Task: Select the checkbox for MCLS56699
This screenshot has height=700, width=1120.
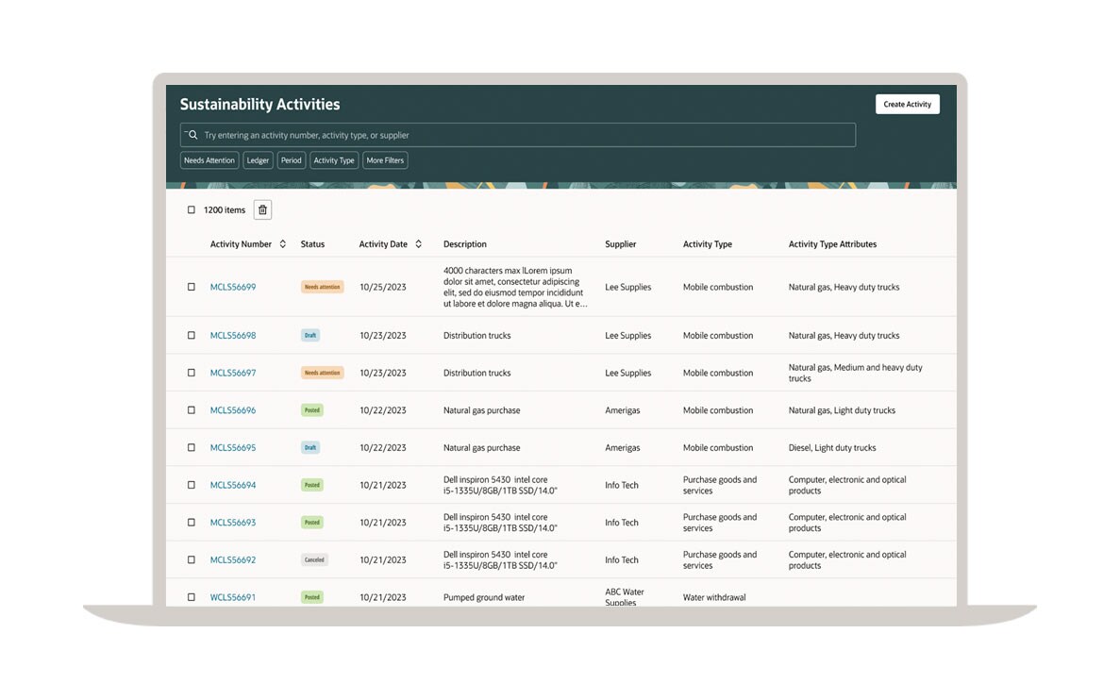Action: pyautogui.click(x=192, y=287)
